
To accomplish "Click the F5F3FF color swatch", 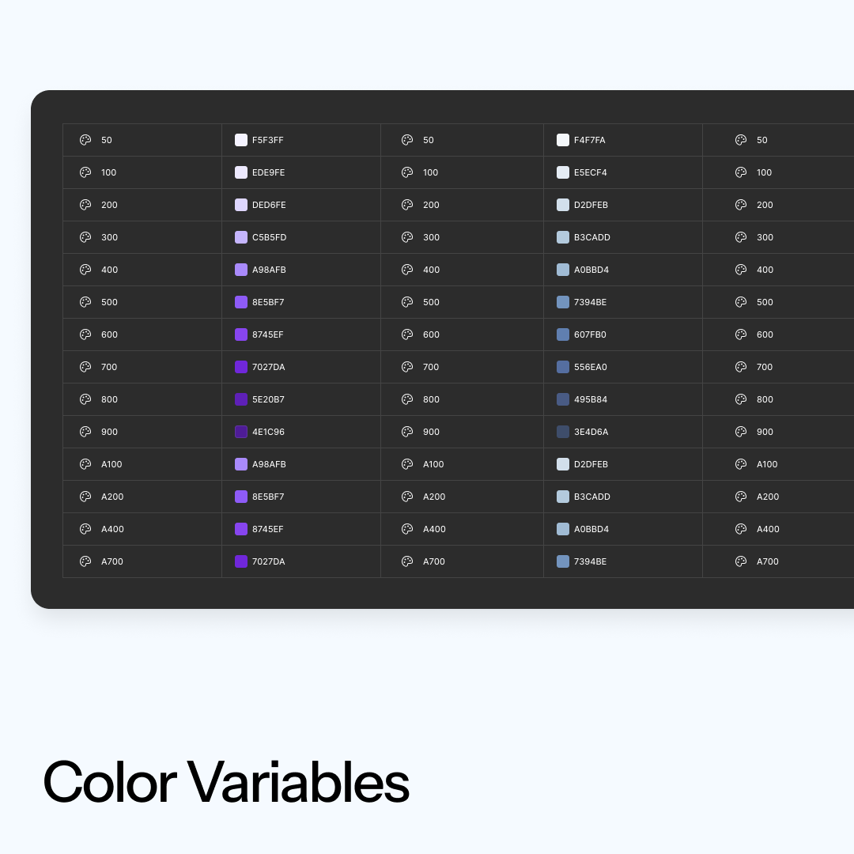I will [x=241, y=140].
